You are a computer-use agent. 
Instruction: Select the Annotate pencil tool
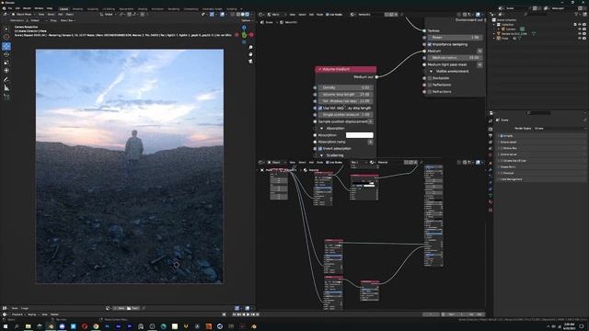[x=6, y=80]
